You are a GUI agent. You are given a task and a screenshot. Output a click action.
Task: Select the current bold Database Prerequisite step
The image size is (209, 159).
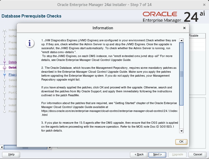(13, 67)
